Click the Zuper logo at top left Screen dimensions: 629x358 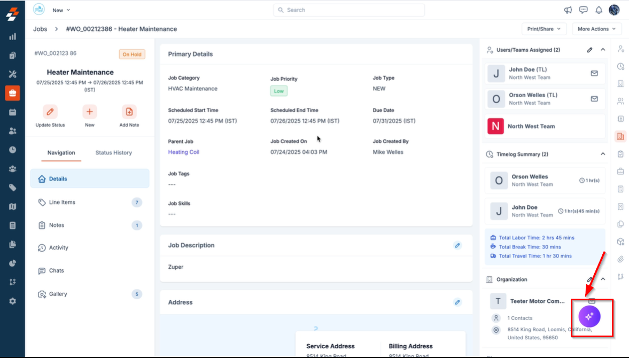pos(12,14)
